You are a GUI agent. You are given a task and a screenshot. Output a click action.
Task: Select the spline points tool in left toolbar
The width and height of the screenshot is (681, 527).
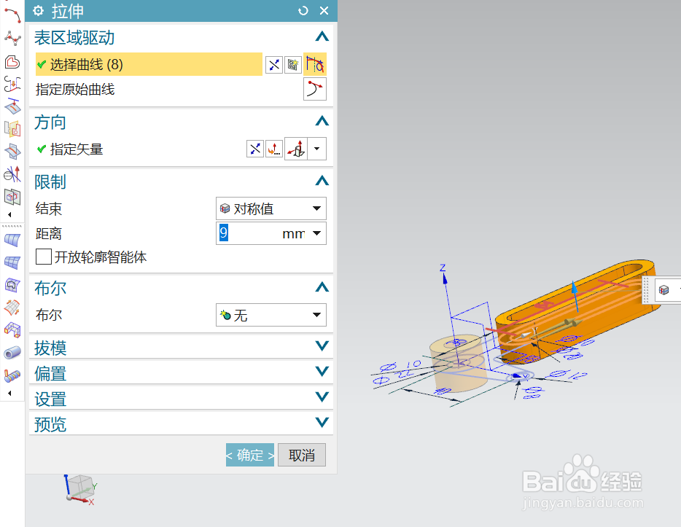click(12, 38)
